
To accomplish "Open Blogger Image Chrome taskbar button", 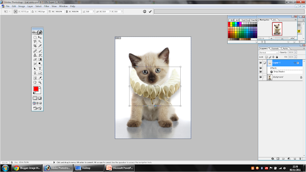I will 27,168.
